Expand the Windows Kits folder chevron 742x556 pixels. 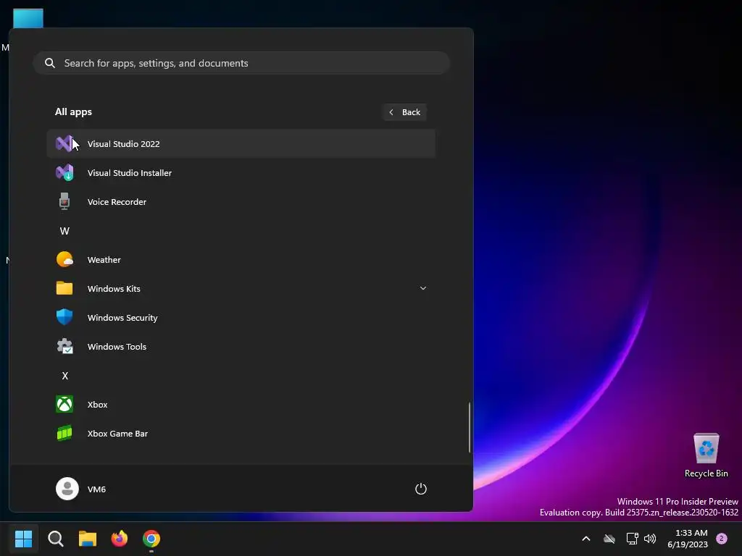(x=423, y=288)
